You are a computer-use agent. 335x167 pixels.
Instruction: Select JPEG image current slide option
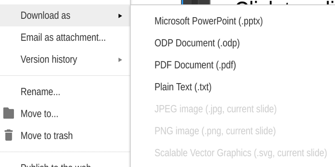click(x=215, y=109)
